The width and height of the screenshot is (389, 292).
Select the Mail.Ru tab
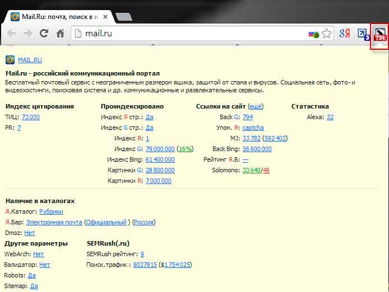59,17
